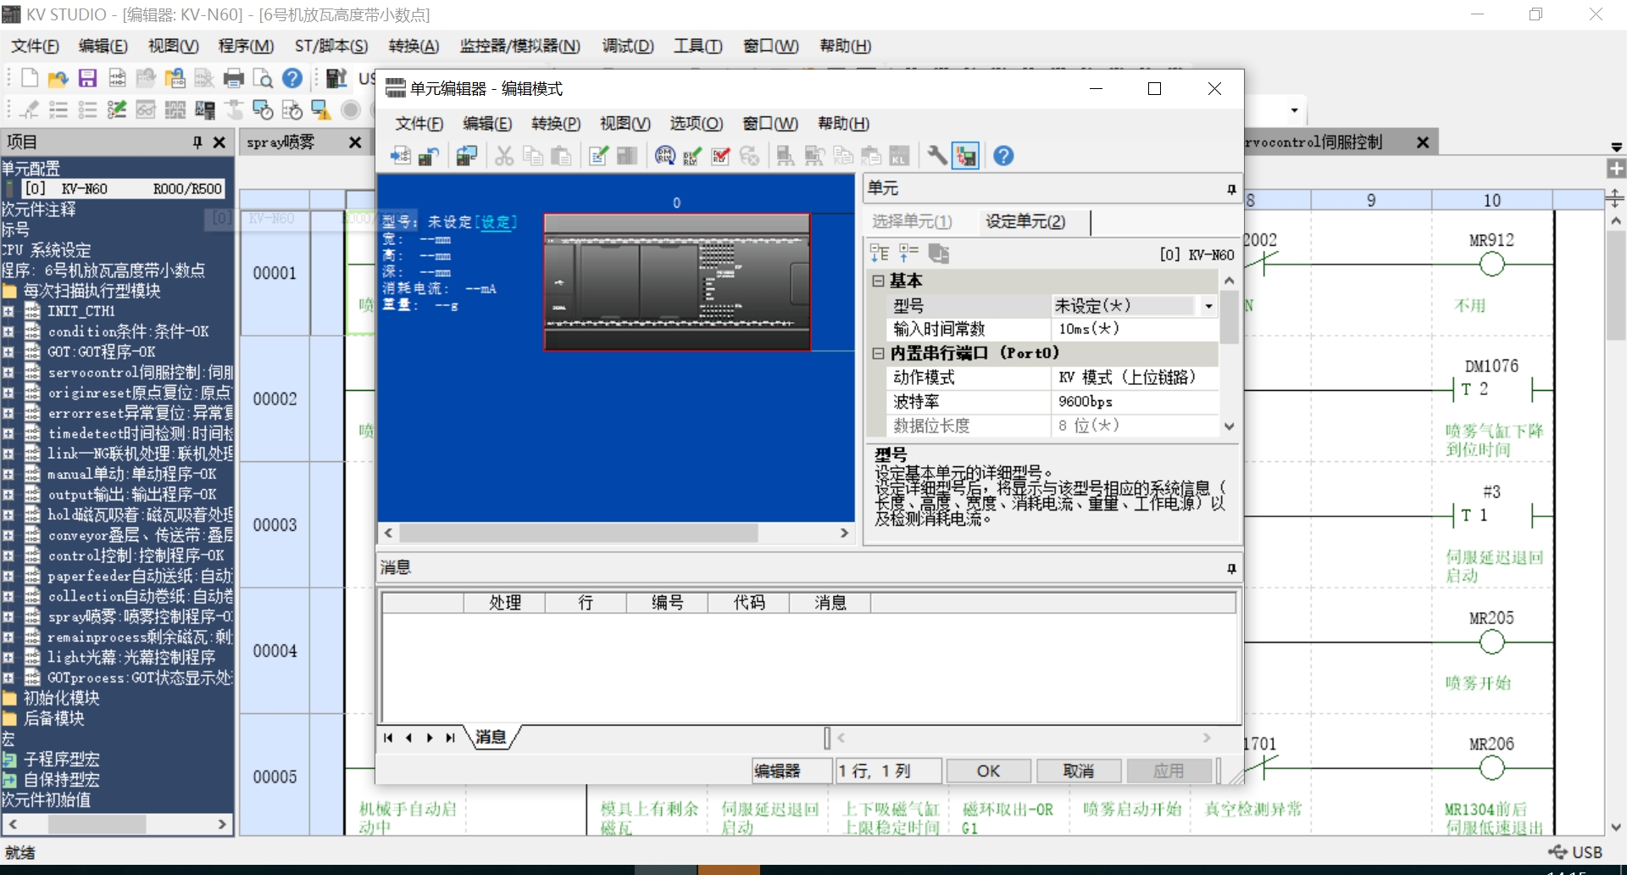Expand the manual单动 tree node
This screenshot has width=1627, height=875.
pyautogui.click(x=8, y=474)
